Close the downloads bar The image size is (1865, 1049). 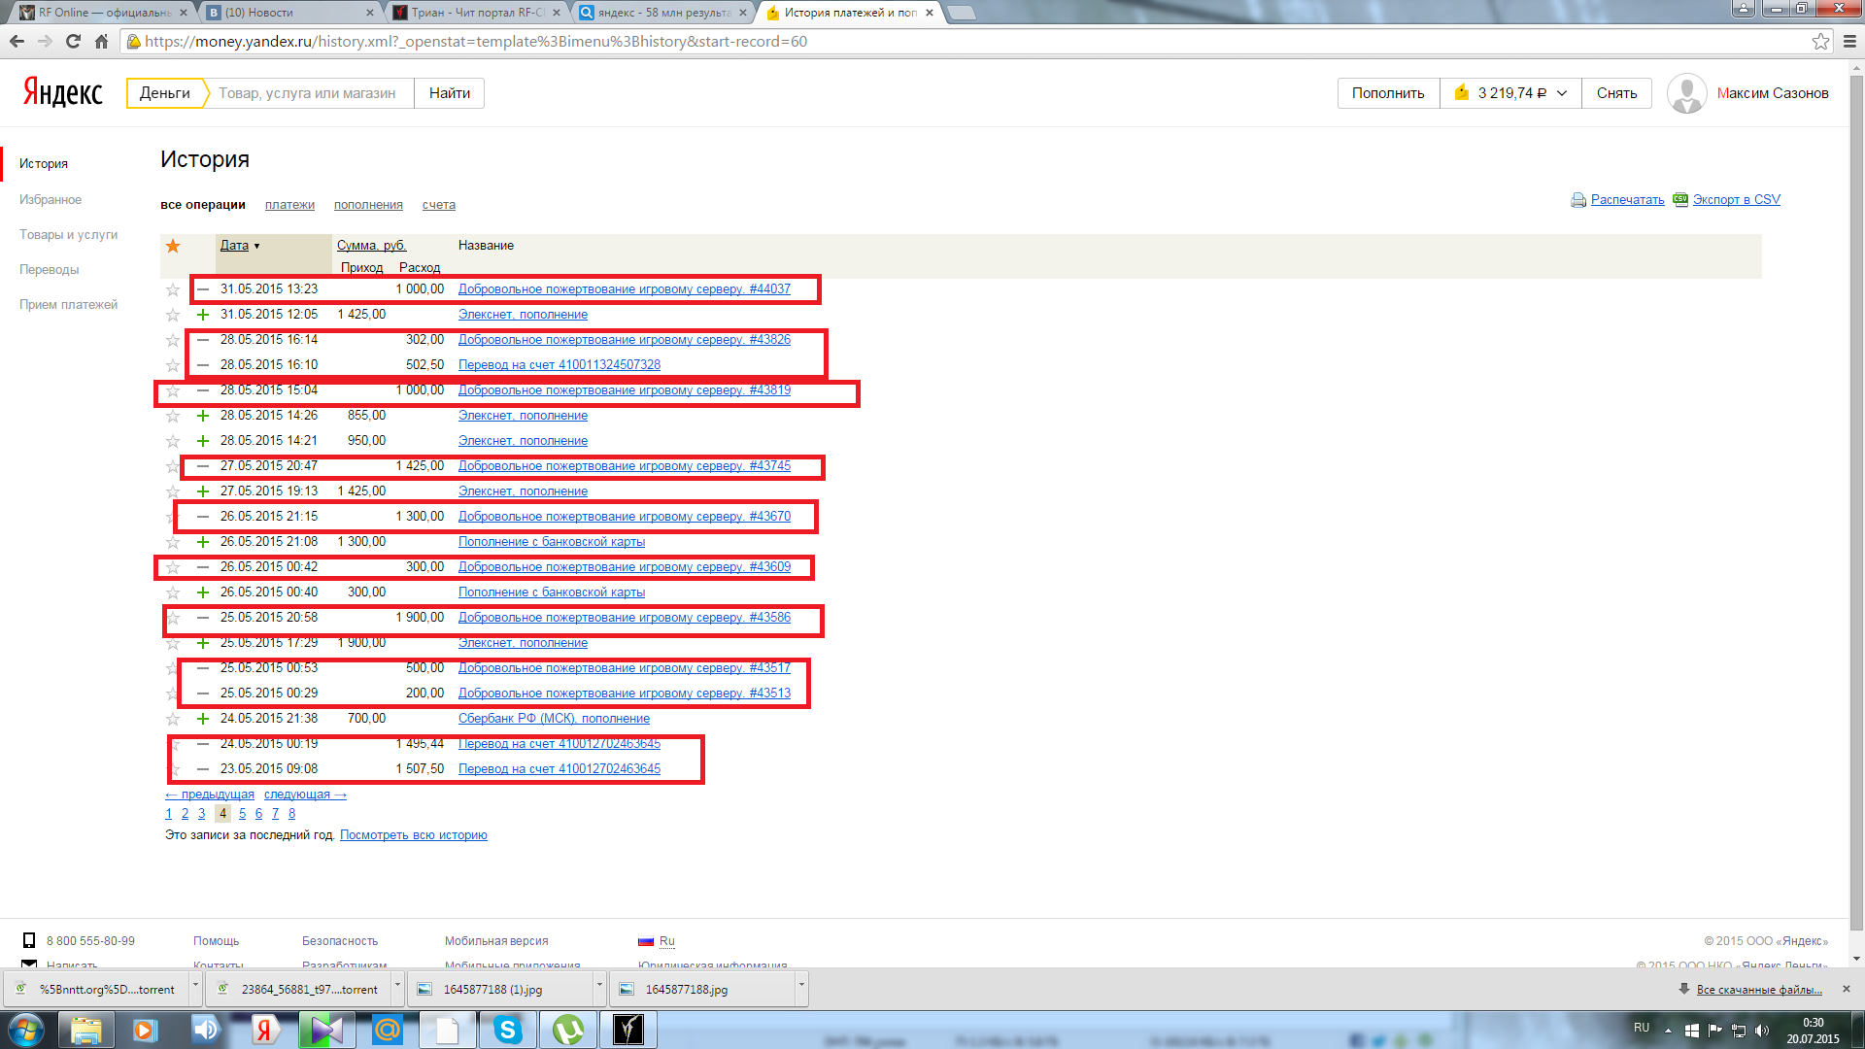[x=1847, y=989]
